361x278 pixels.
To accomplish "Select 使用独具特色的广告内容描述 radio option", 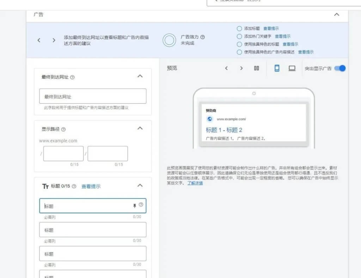I will 239,52.
